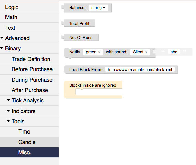Collapse the Tools category arrow
The width and height of the screenshot is (196, 165).
point(8,121)
